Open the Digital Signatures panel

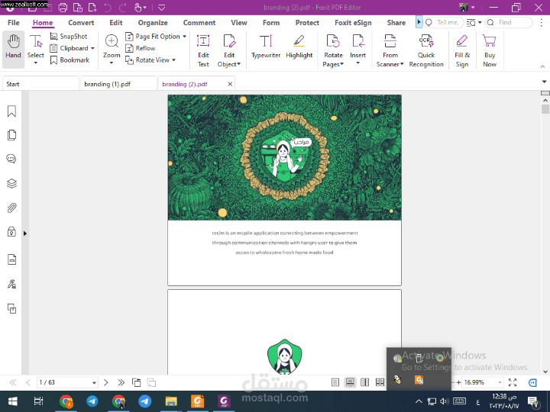(x=11, y=284)
